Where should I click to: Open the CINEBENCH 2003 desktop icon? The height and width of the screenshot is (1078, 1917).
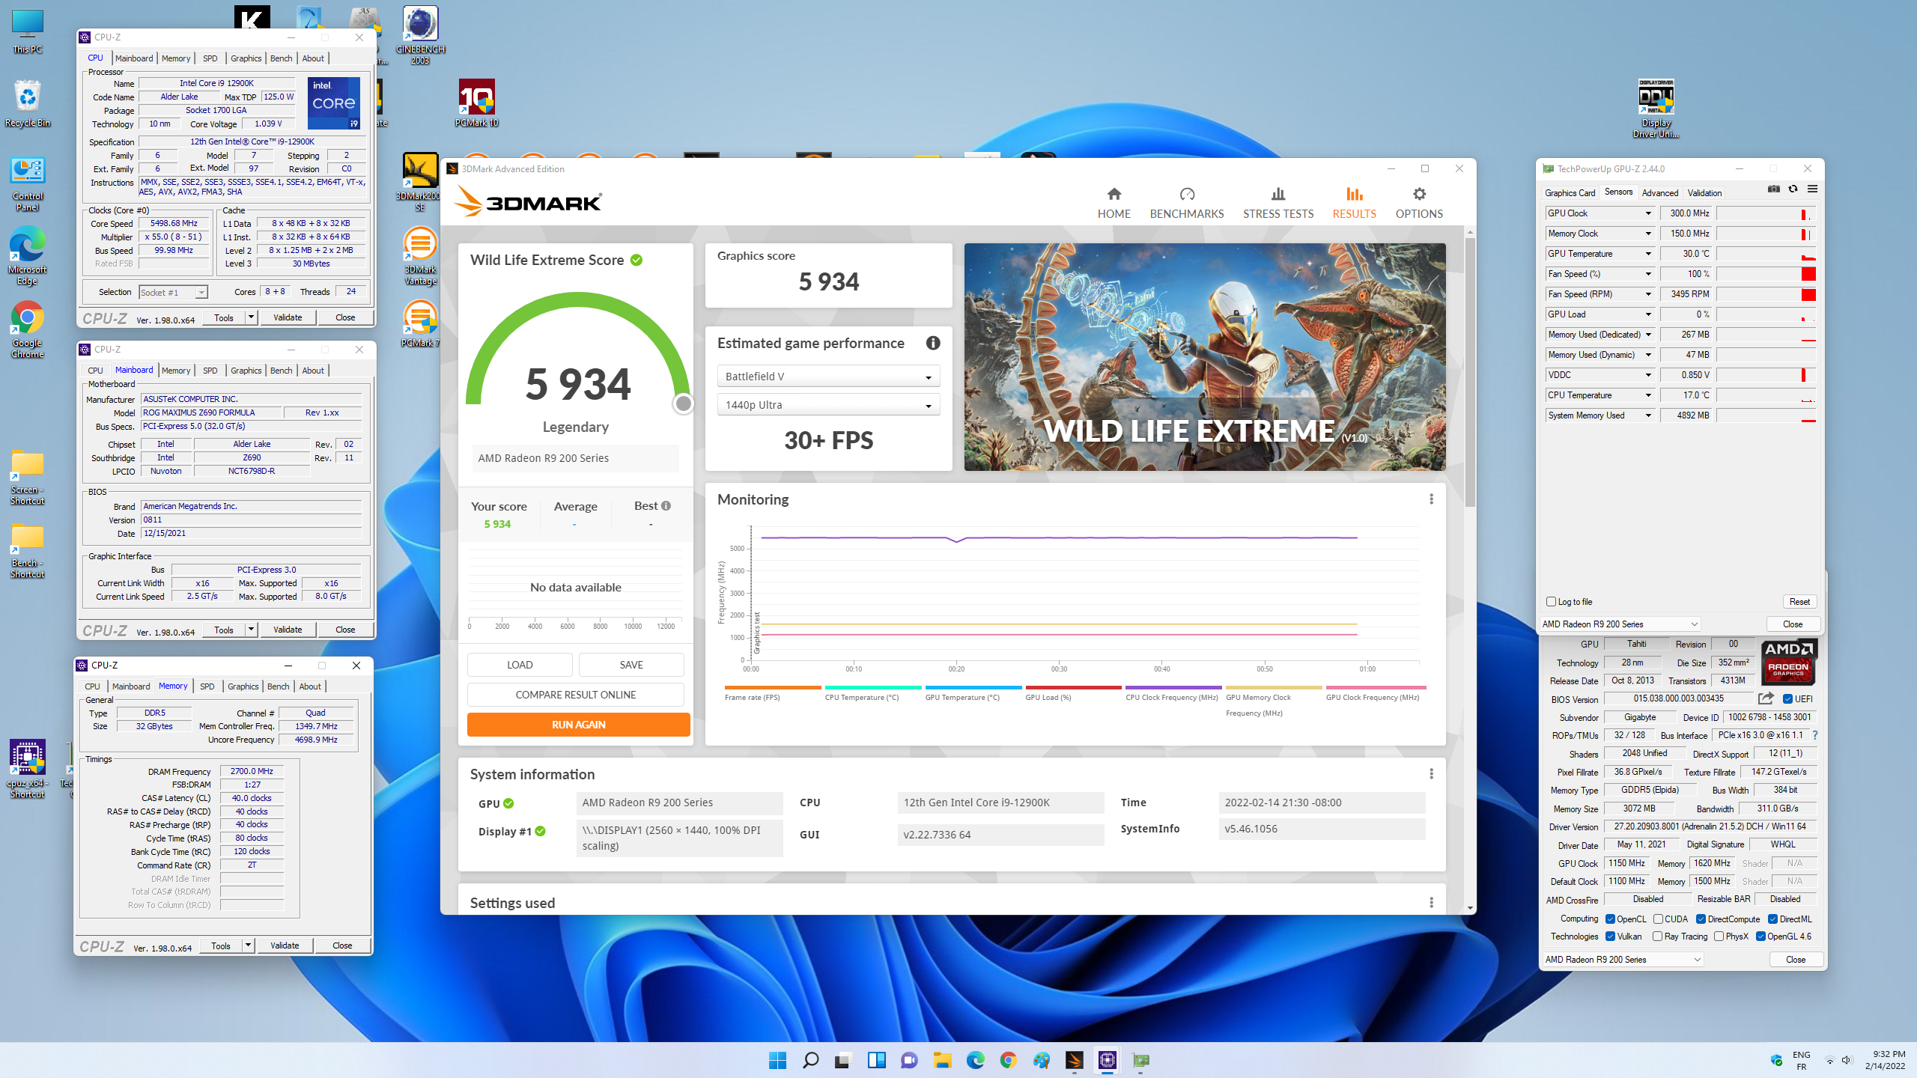(420, 34)
